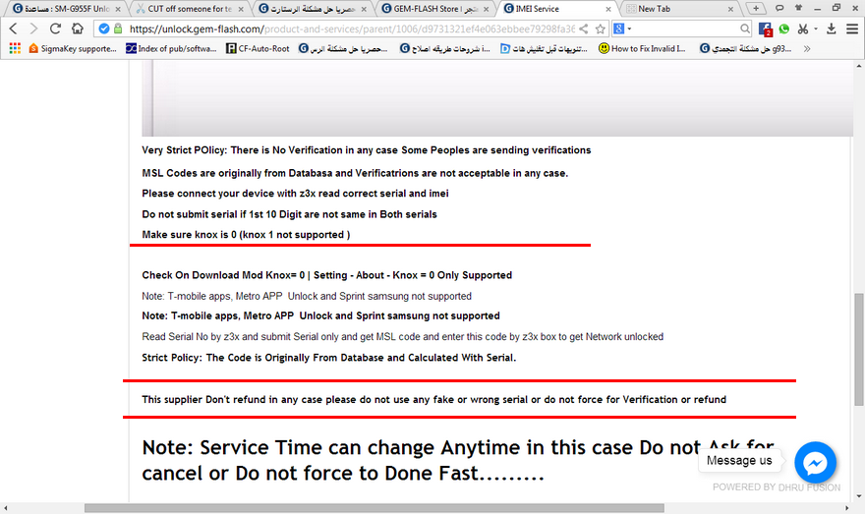Click the search magnifier icon

745,29
